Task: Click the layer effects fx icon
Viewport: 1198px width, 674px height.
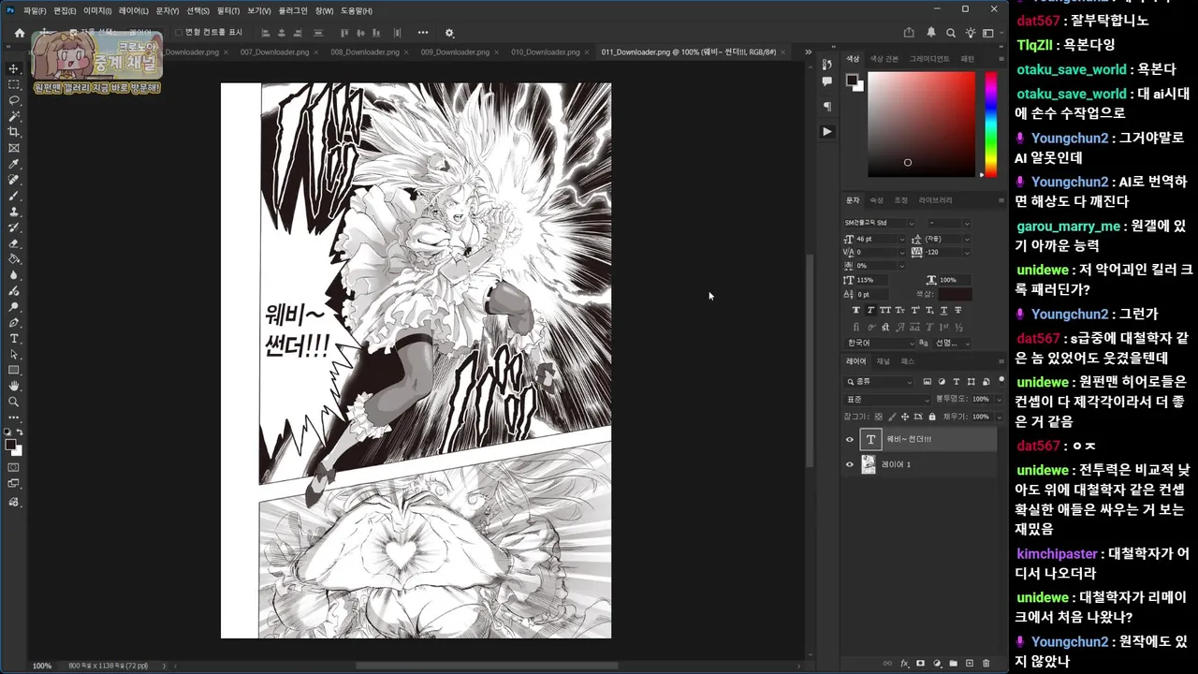Action: [x=905, y=664]
